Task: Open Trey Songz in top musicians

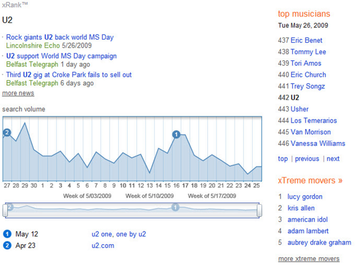Action: (308, 86)
